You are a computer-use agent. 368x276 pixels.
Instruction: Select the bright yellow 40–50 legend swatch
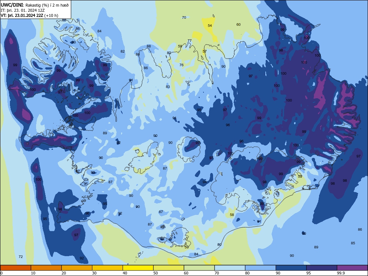[x=138, y=268]
